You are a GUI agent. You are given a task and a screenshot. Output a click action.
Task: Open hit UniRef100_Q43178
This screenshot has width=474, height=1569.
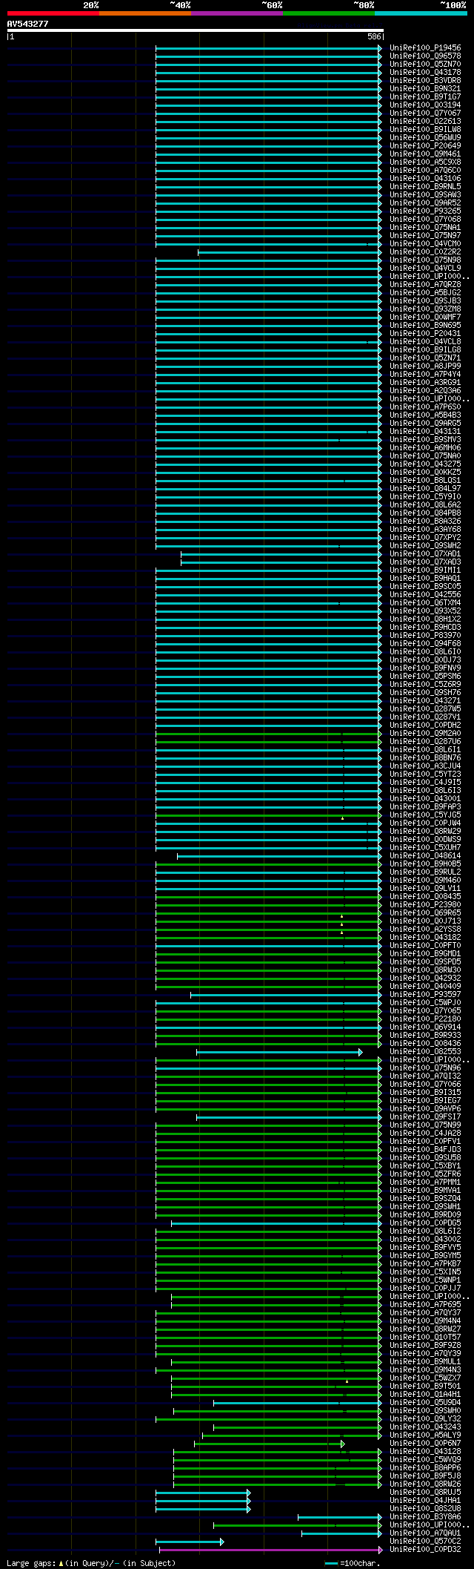(425, 72)
